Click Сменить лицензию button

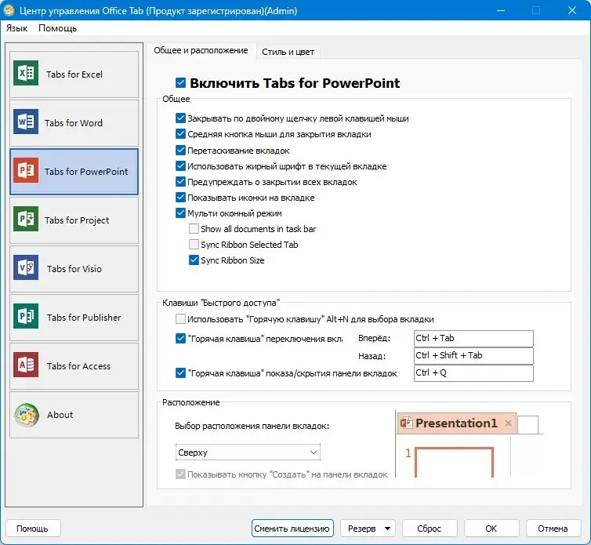click(292, 529)
